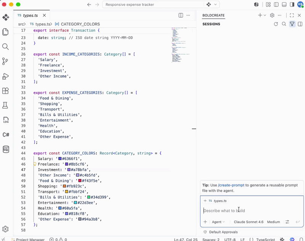This screenshot has height=241, width=305.
Task: Open the C# view in activity bar
Action: click(x=6, y=135)
